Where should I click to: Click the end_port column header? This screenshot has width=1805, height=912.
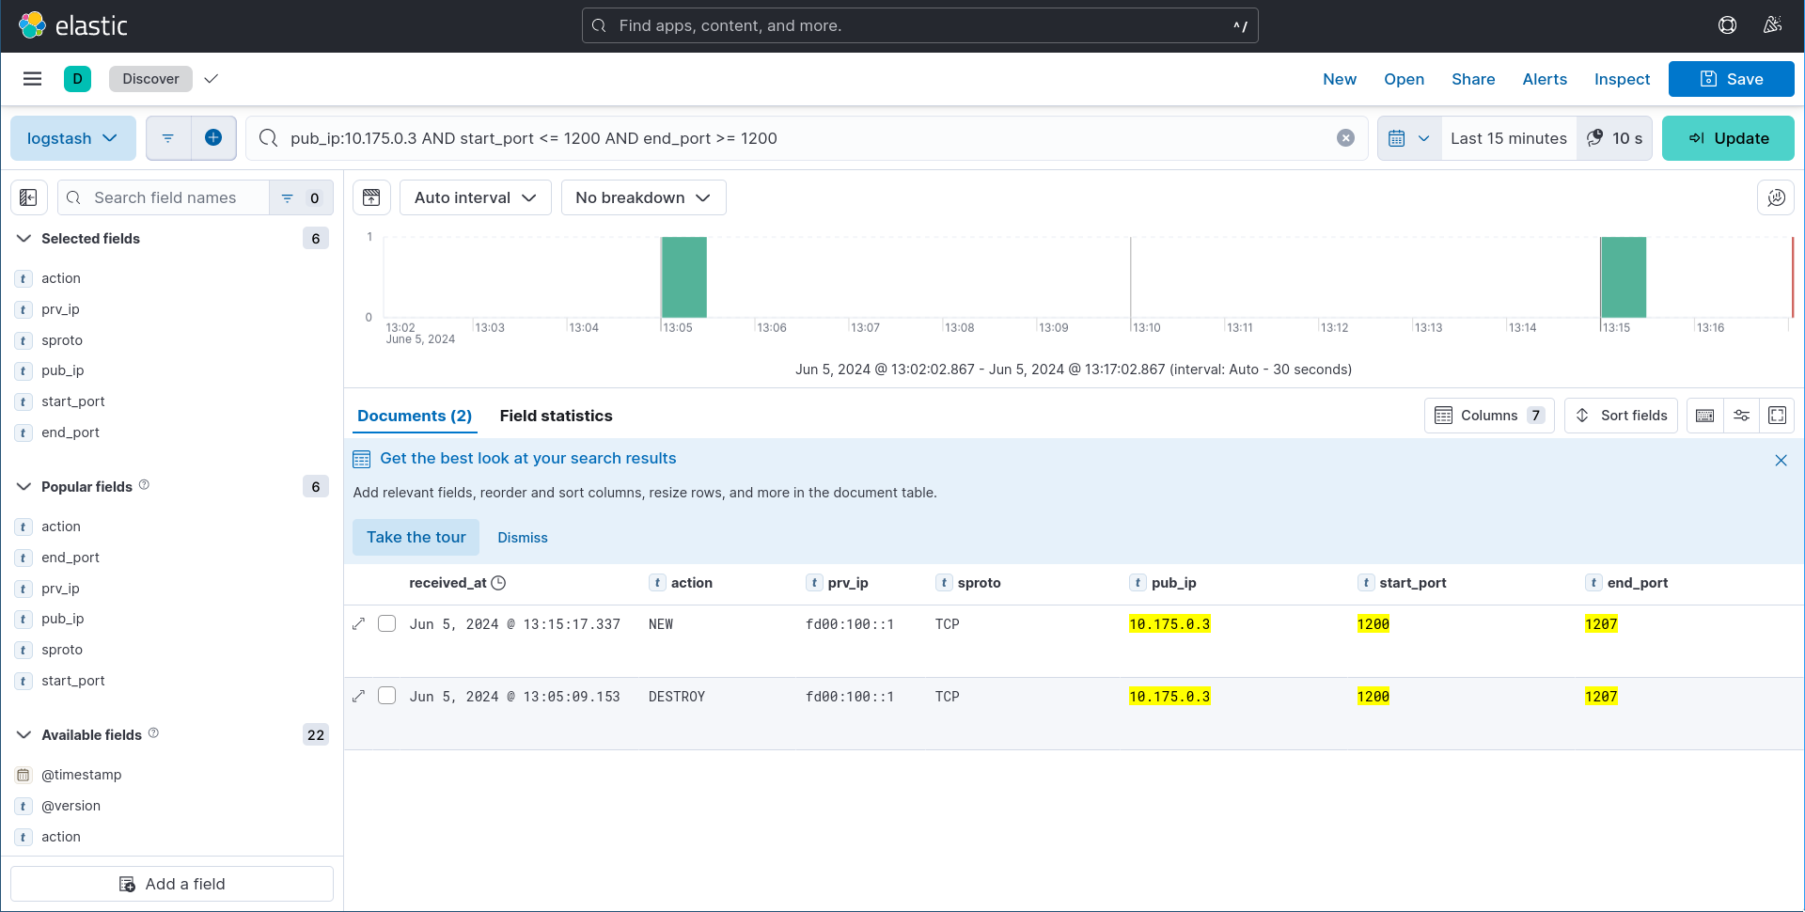[x=1637, y=583]
